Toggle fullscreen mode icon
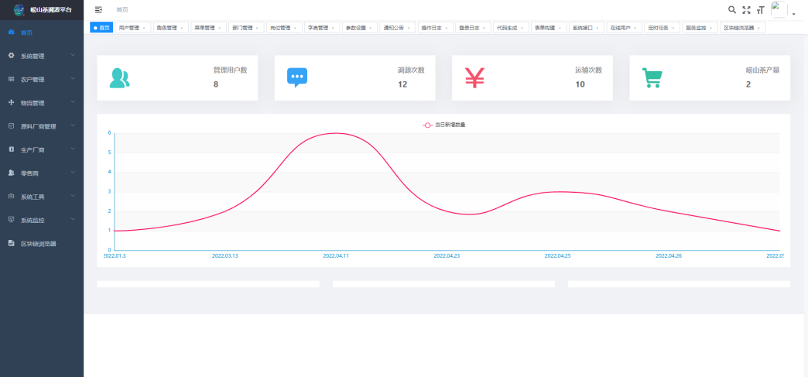Image resolution: width=808 pixels, height=377 pixels. tap(746, 9)
